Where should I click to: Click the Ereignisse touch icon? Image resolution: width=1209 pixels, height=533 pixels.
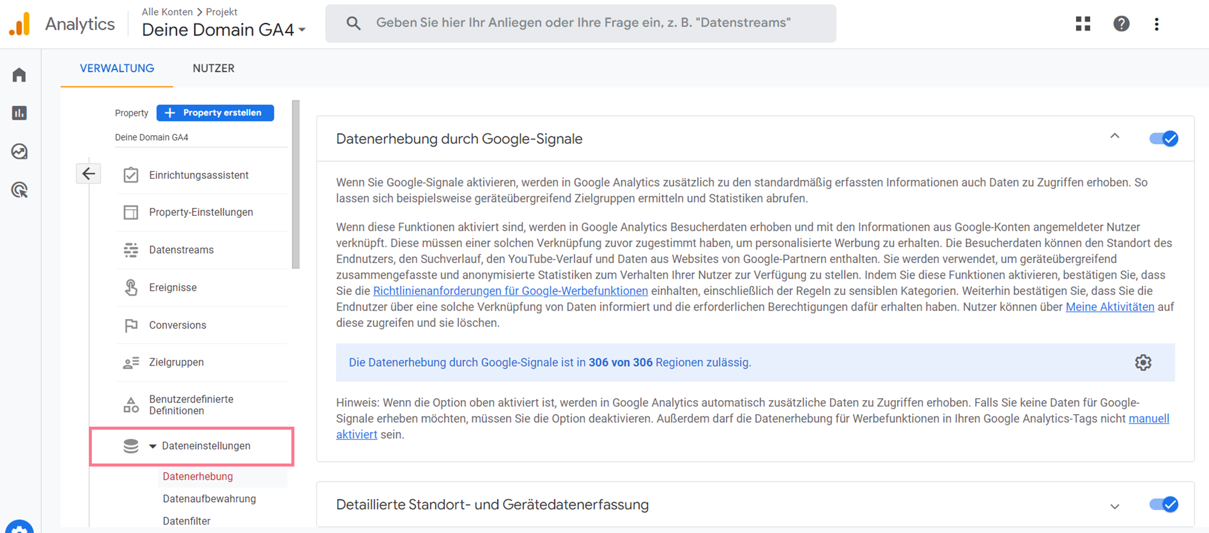[131, 288]
